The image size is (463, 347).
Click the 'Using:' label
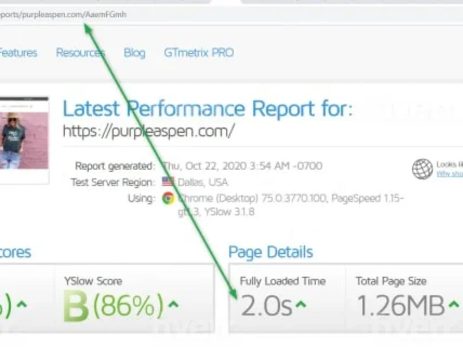tap(141, 198)
